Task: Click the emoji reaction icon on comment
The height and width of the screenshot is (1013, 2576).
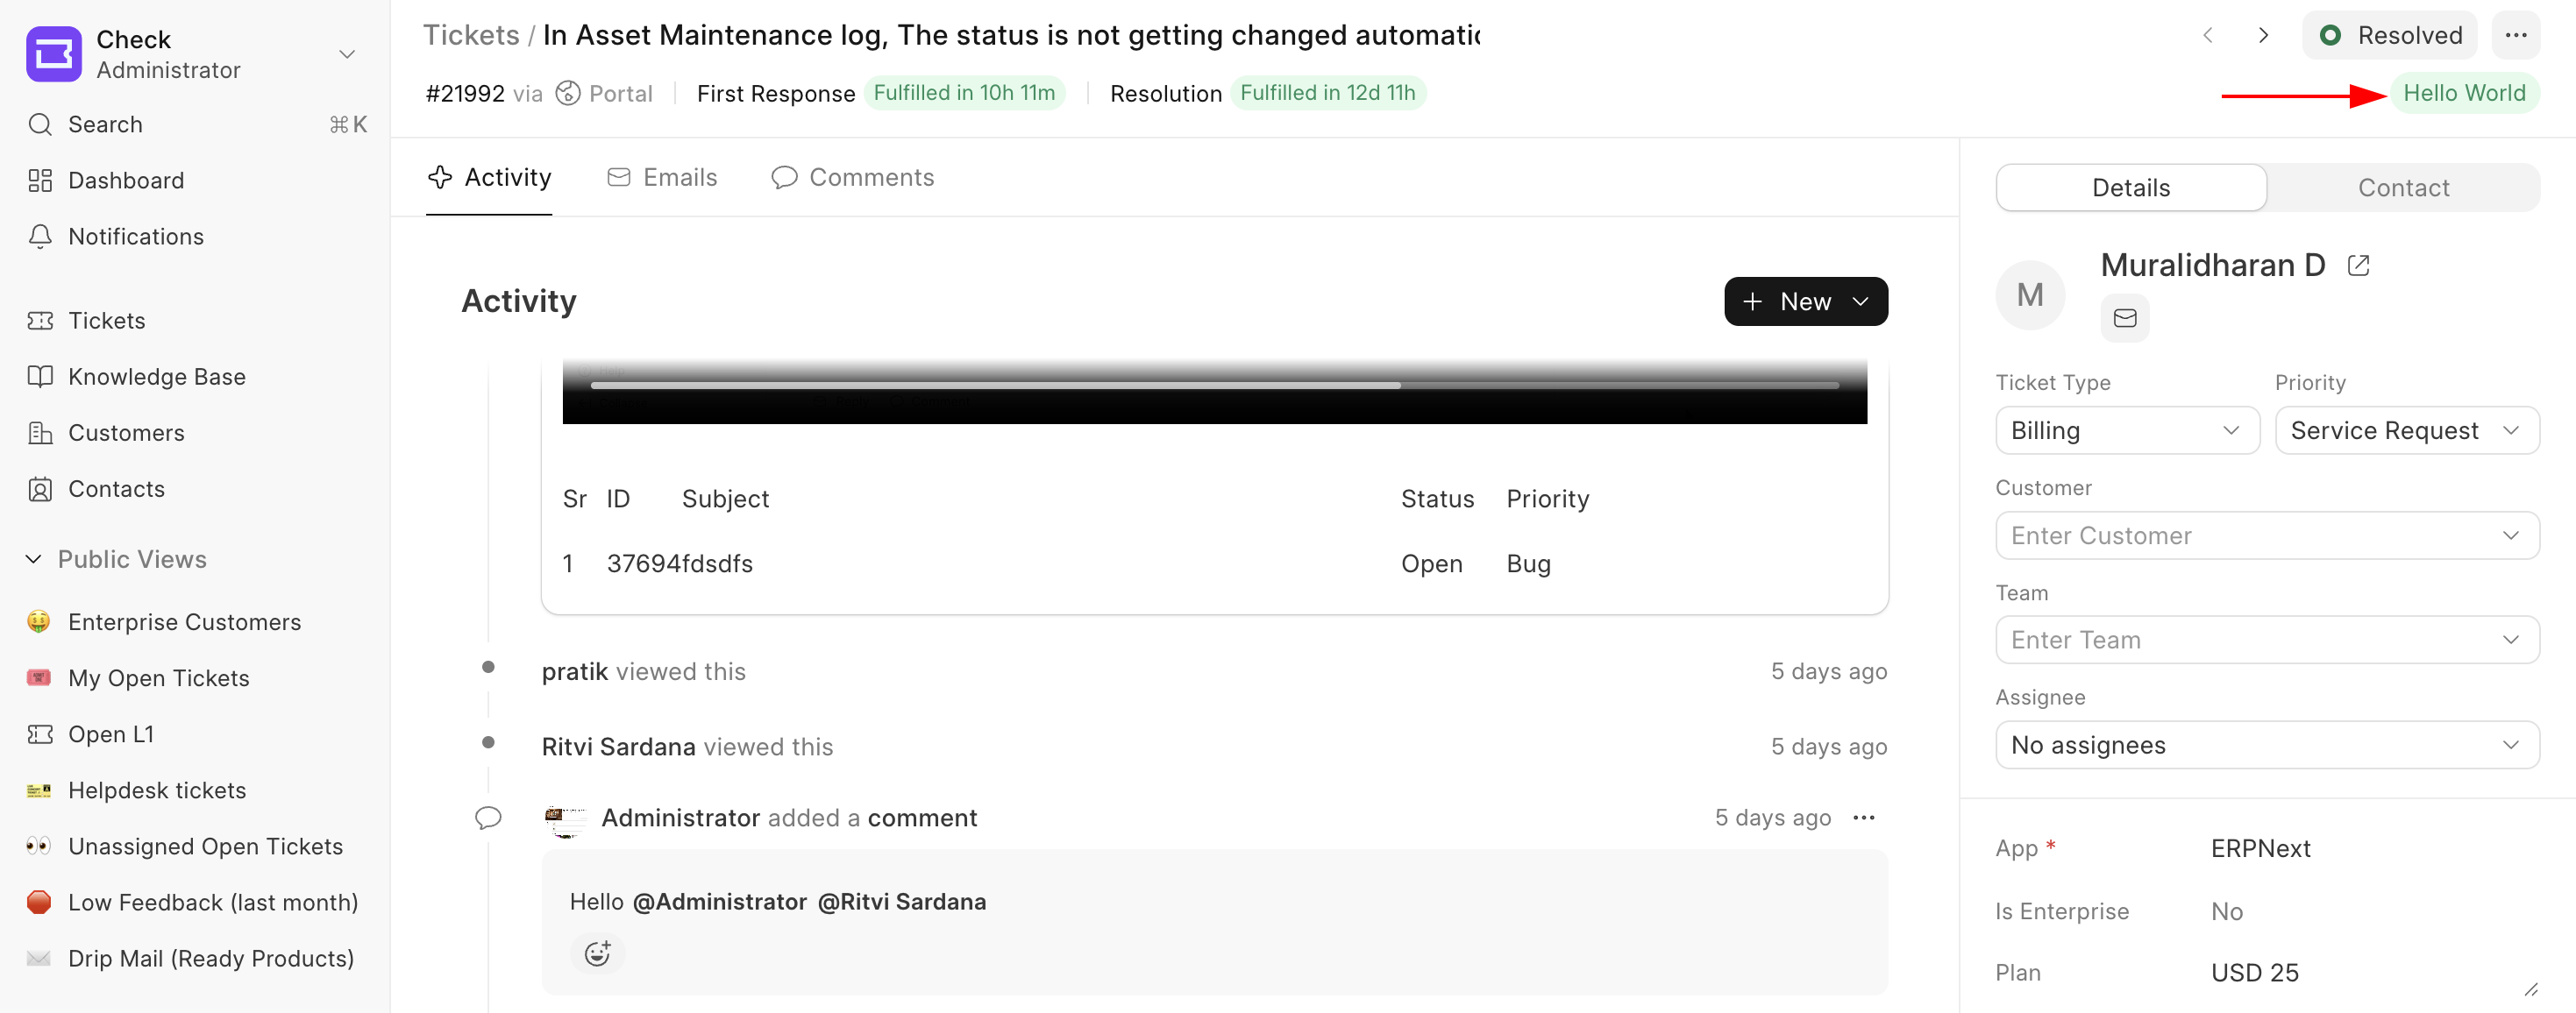Action: click(x=597, y=953)
